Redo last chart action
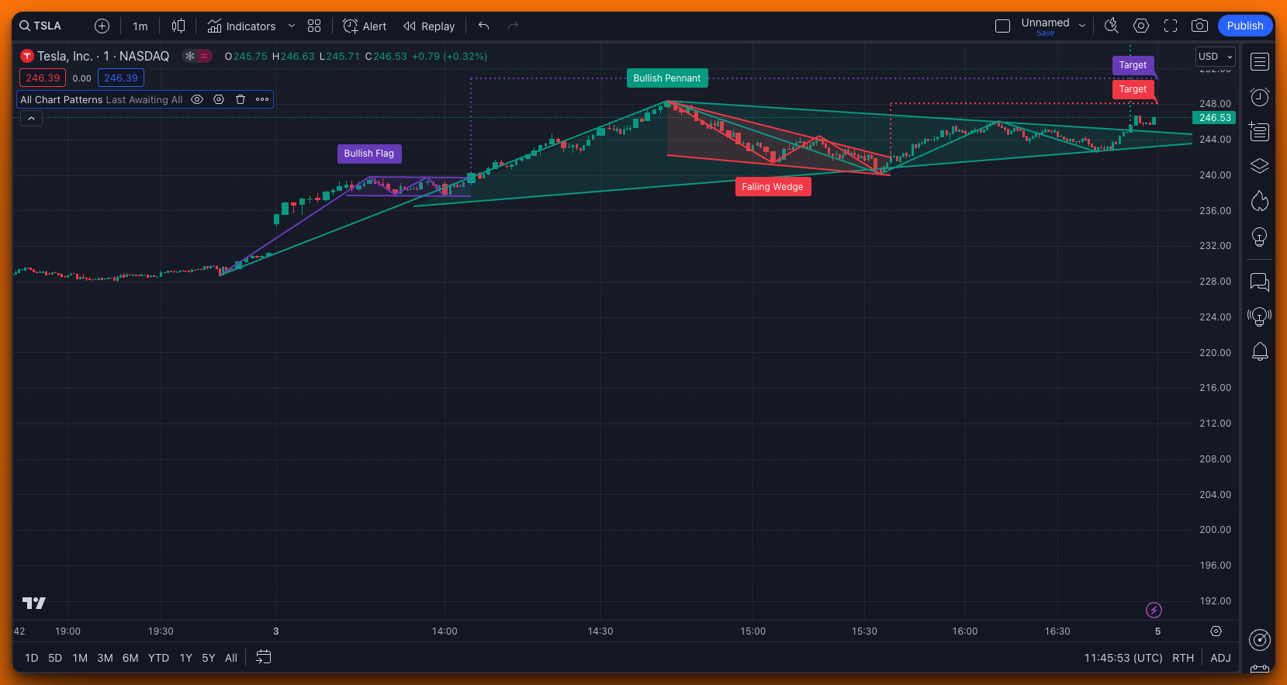Screen dimensions: 1287x685 (513, 26)
